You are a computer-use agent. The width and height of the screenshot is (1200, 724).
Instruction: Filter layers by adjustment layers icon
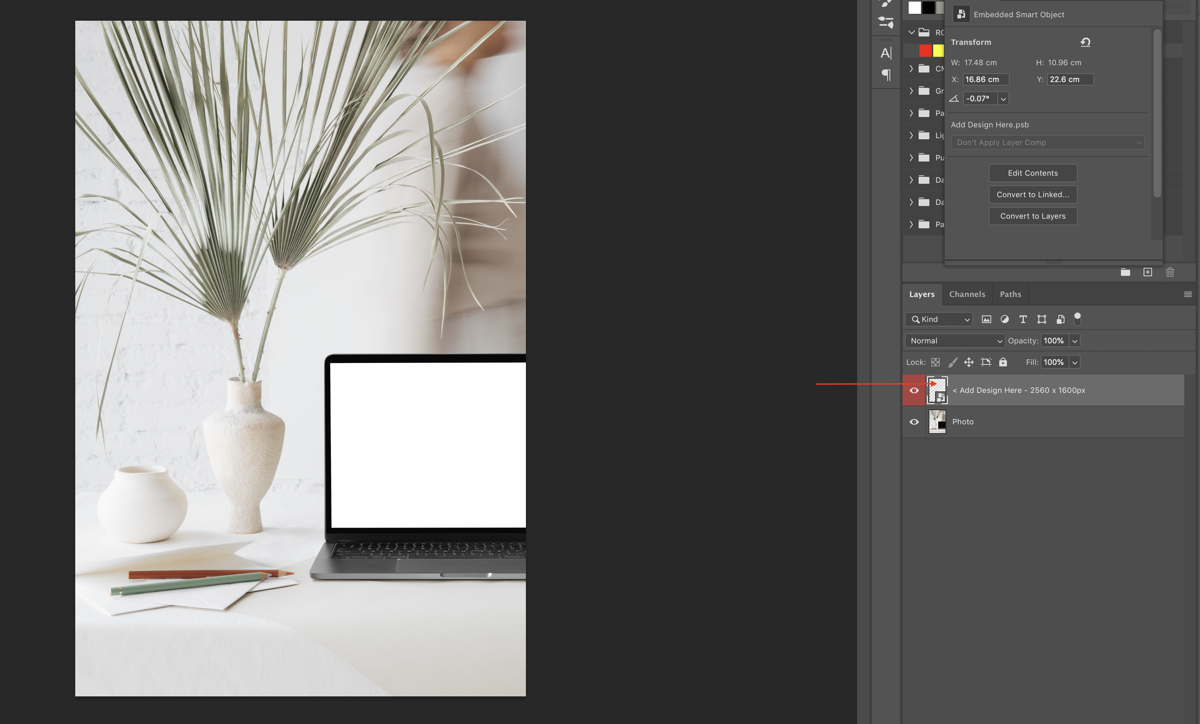point(1005,319)
